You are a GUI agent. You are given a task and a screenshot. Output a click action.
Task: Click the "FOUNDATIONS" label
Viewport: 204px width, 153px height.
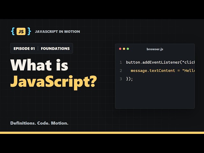tap(55, 48)
